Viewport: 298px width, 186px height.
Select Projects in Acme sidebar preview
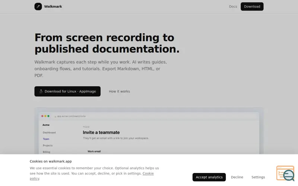tap(48, 145)
